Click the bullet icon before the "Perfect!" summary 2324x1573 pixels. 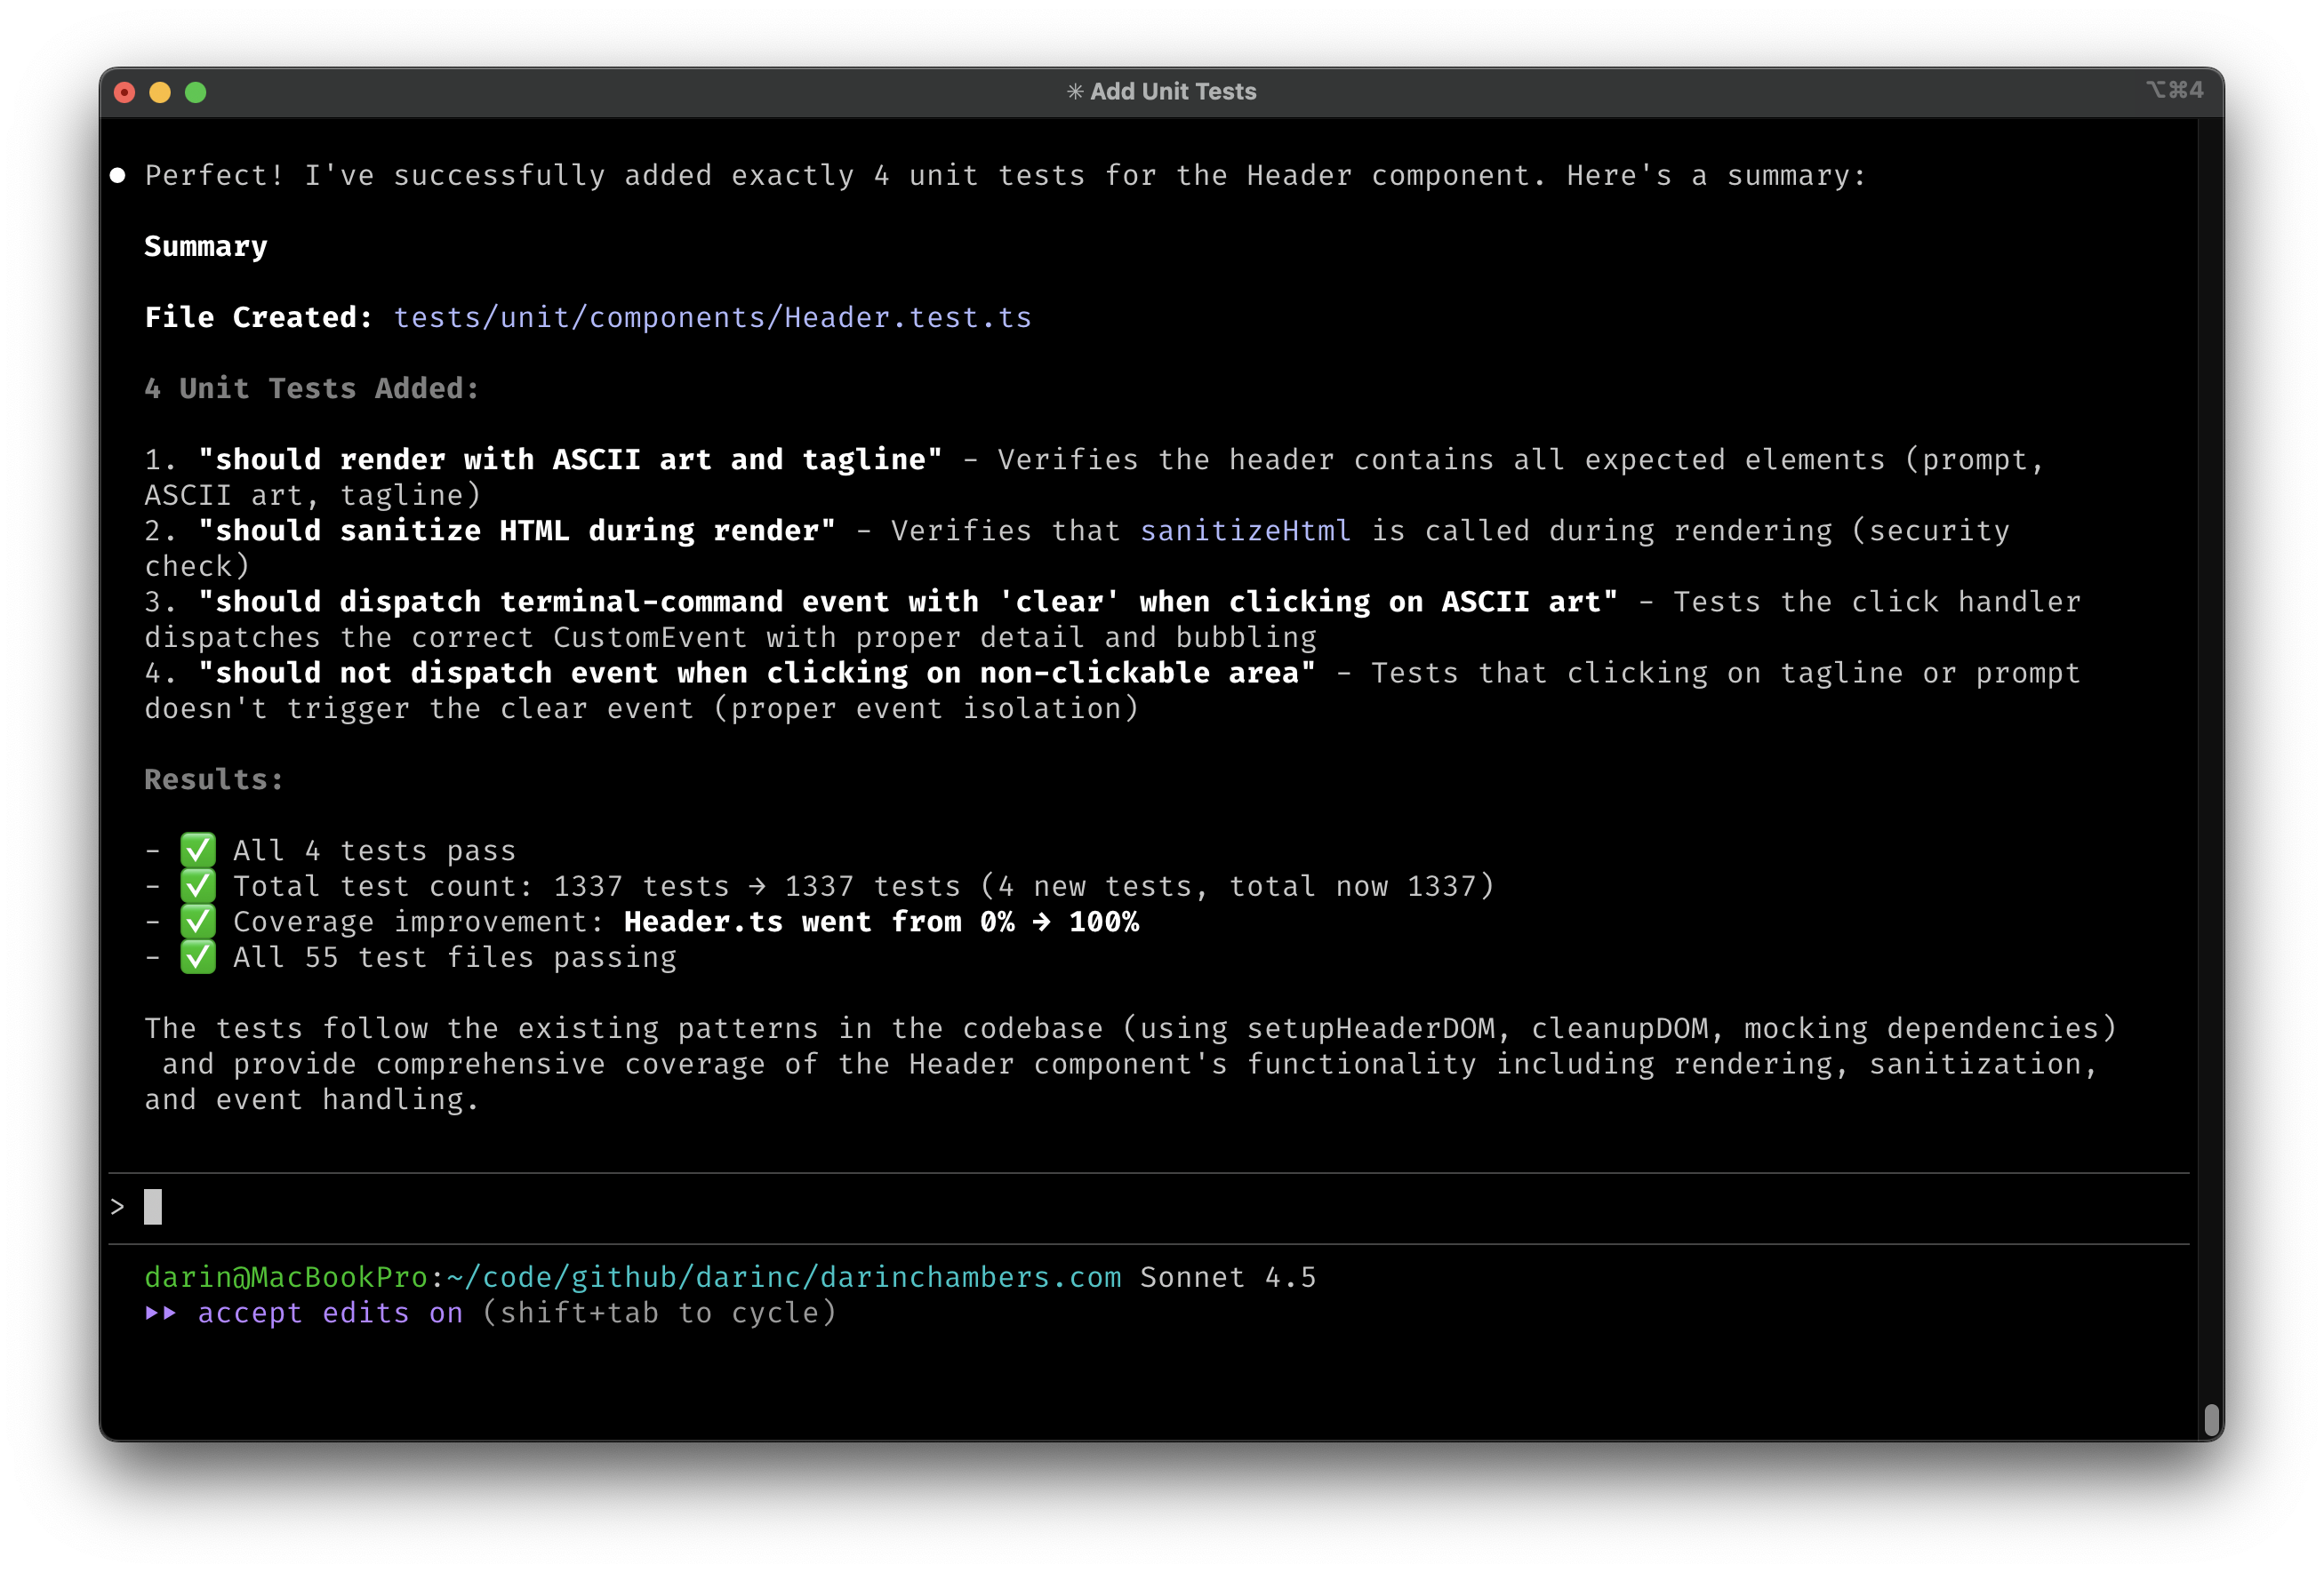(x=119, y=175)
